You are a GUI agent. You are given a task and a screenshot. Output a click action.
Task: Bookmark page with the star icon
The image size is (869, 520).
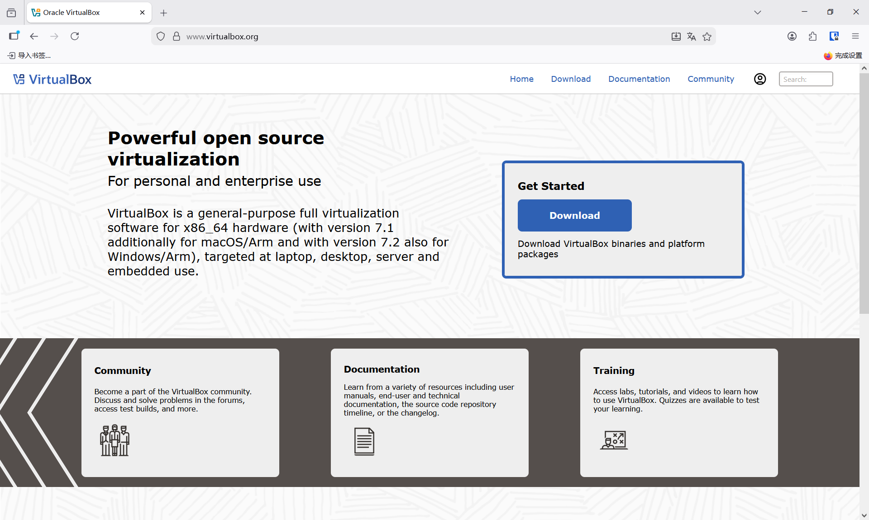707,37
